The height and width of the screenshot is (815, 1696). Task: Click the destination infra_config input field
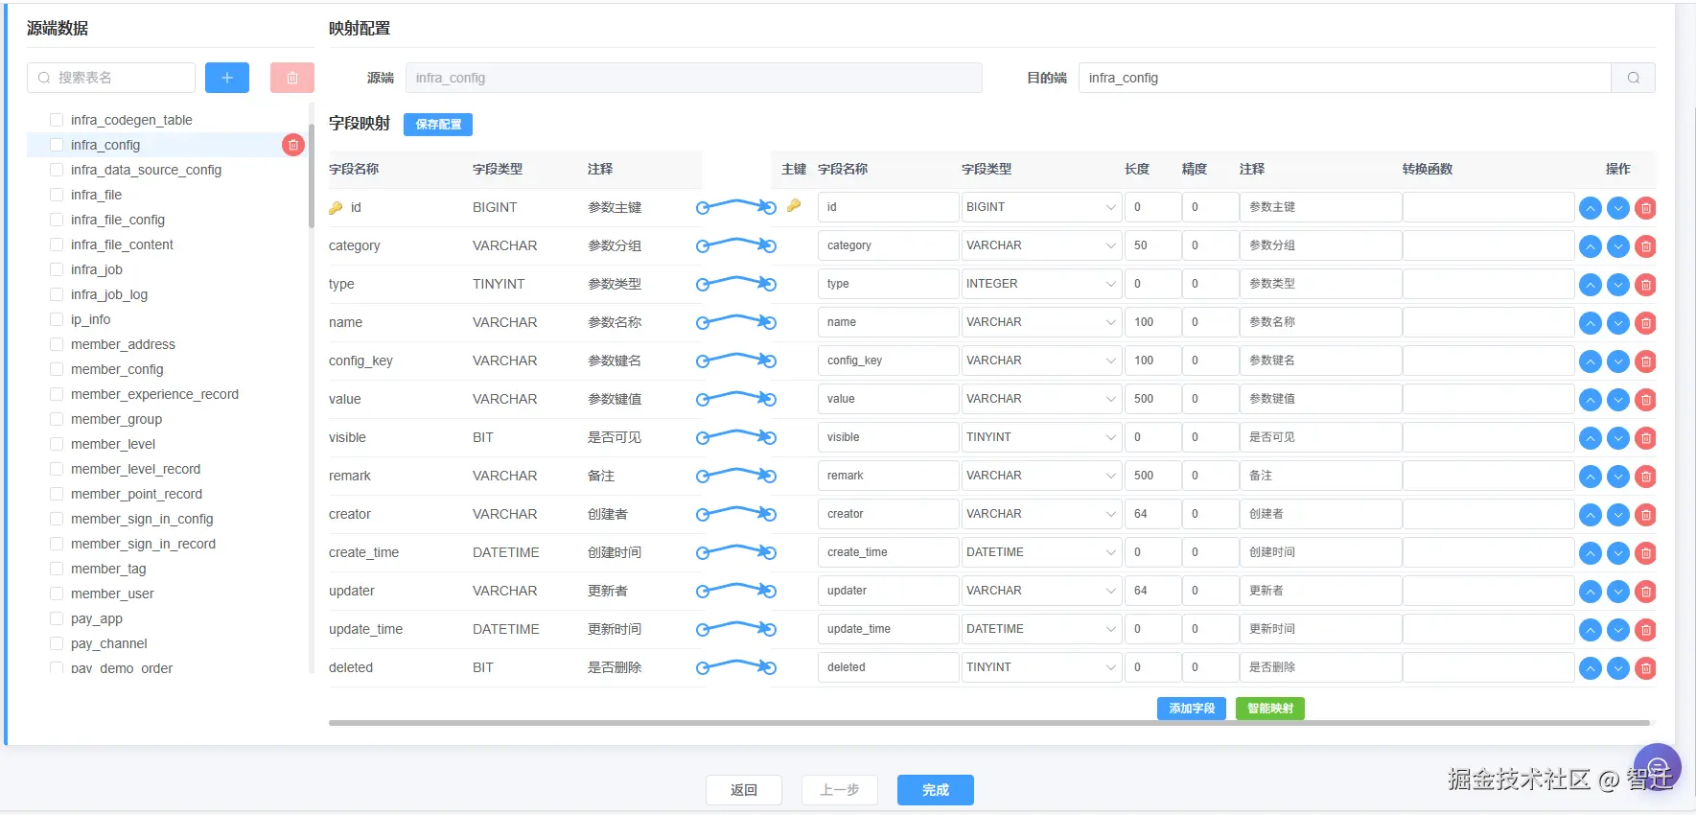1344,78
